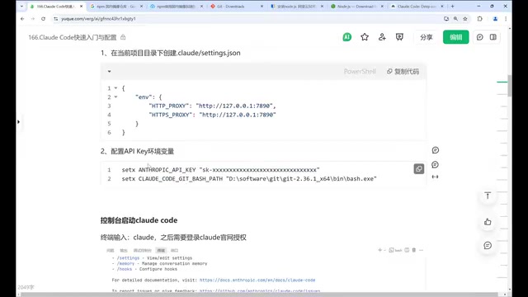Image resolution: width=528 pixels, height=297 pixels.
Task: Toggle the side panel layout icon
Action: point(493,37)
